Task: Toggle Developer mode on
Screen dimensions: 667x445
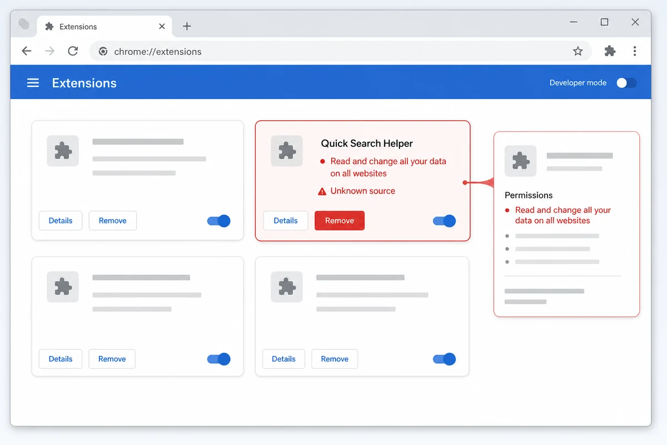Action: [626, 83]
